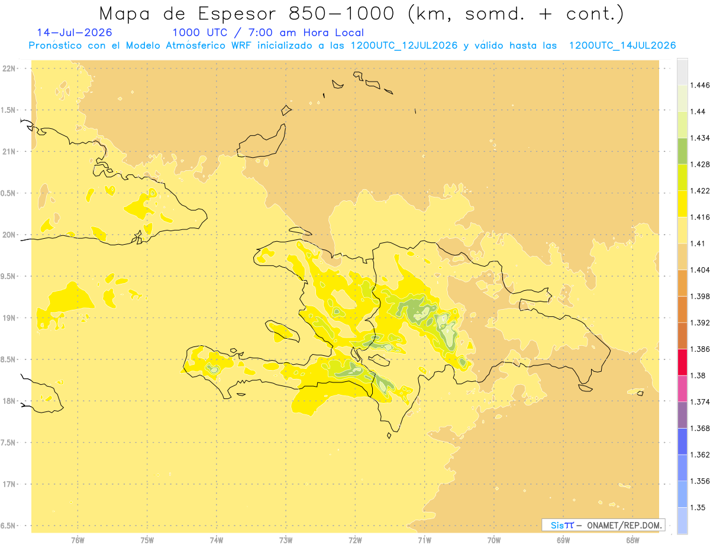Click the pale yellow swatch between 1.41 and 1.416
This screenshot has height=548, width=710.
pyautogui.click(x=682, y=230)
